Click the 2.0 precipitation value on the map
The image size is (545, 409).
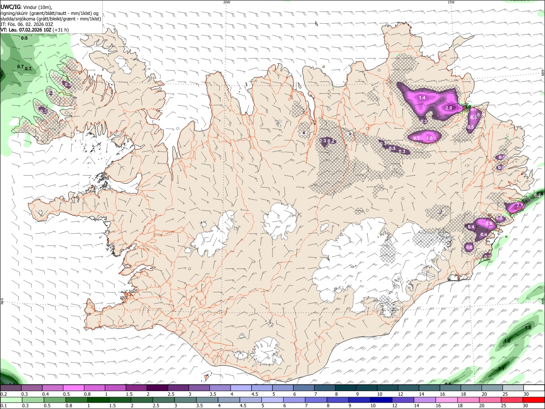click(x=449, y=108)
